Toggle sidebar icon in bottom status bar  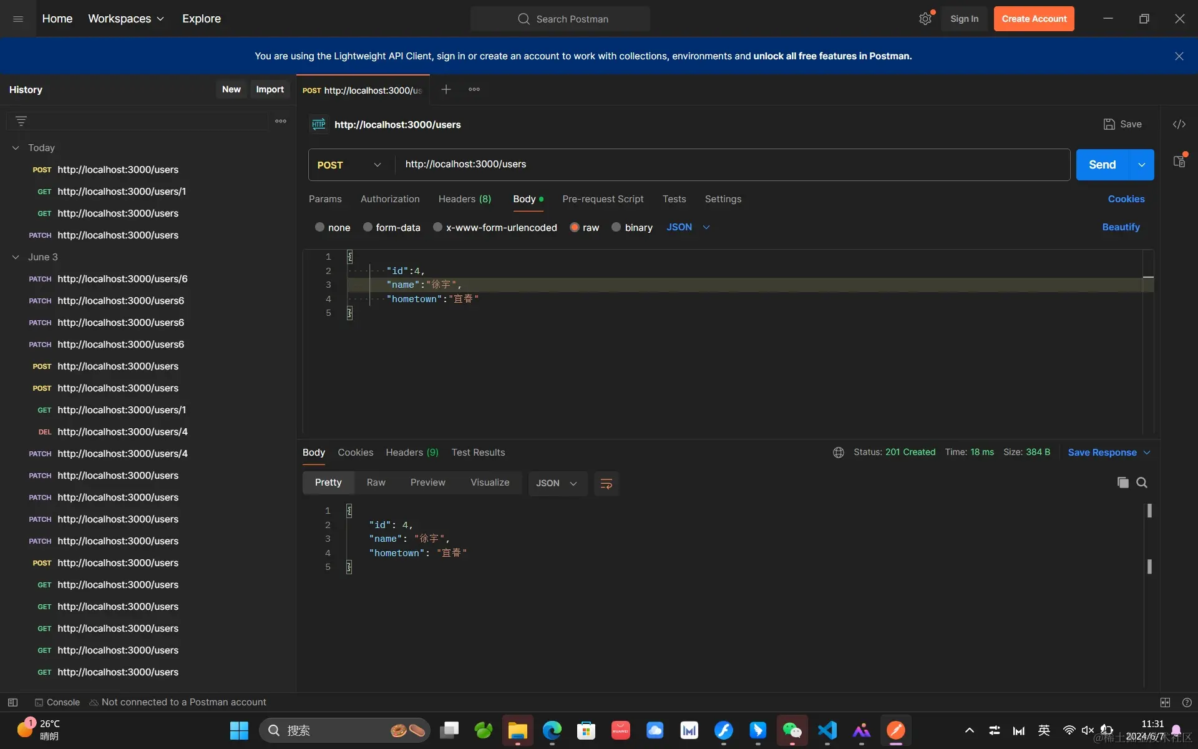[x=12, y=702]
